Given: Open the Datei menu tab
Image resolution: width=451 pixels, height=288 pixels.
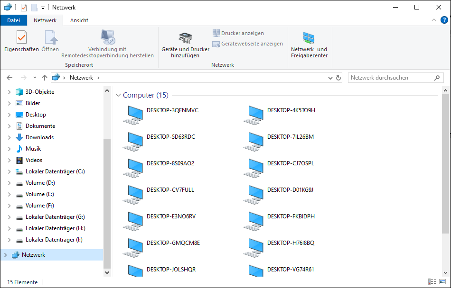Looking at the screenshot, I should (x=14, y=20).
